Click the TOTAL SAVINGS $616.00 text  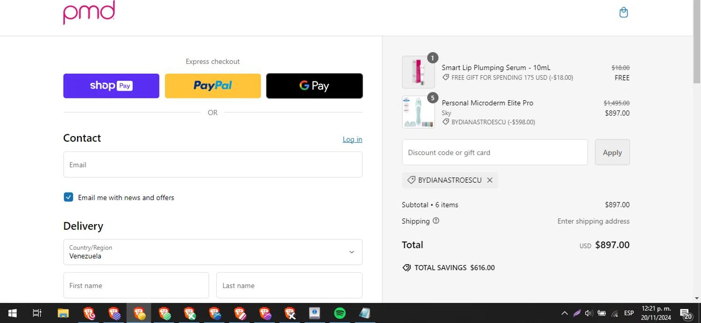point(454,268)
